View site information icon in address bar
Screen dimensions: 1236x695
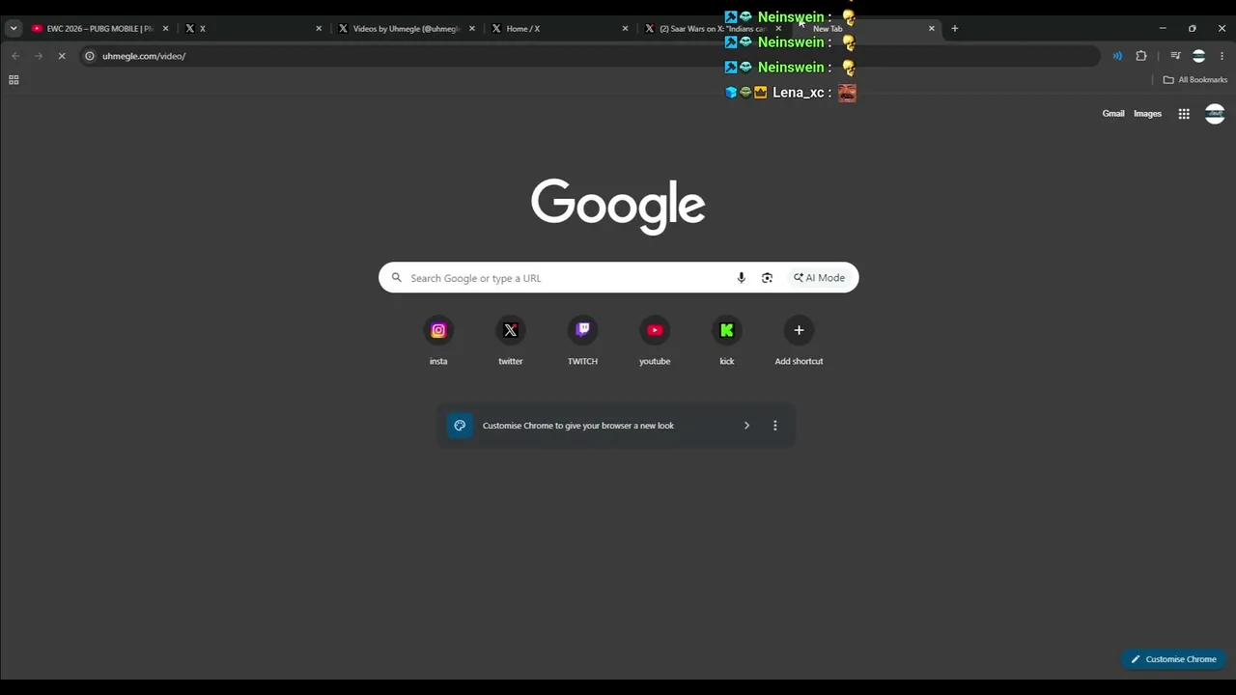tap(90, 56)
